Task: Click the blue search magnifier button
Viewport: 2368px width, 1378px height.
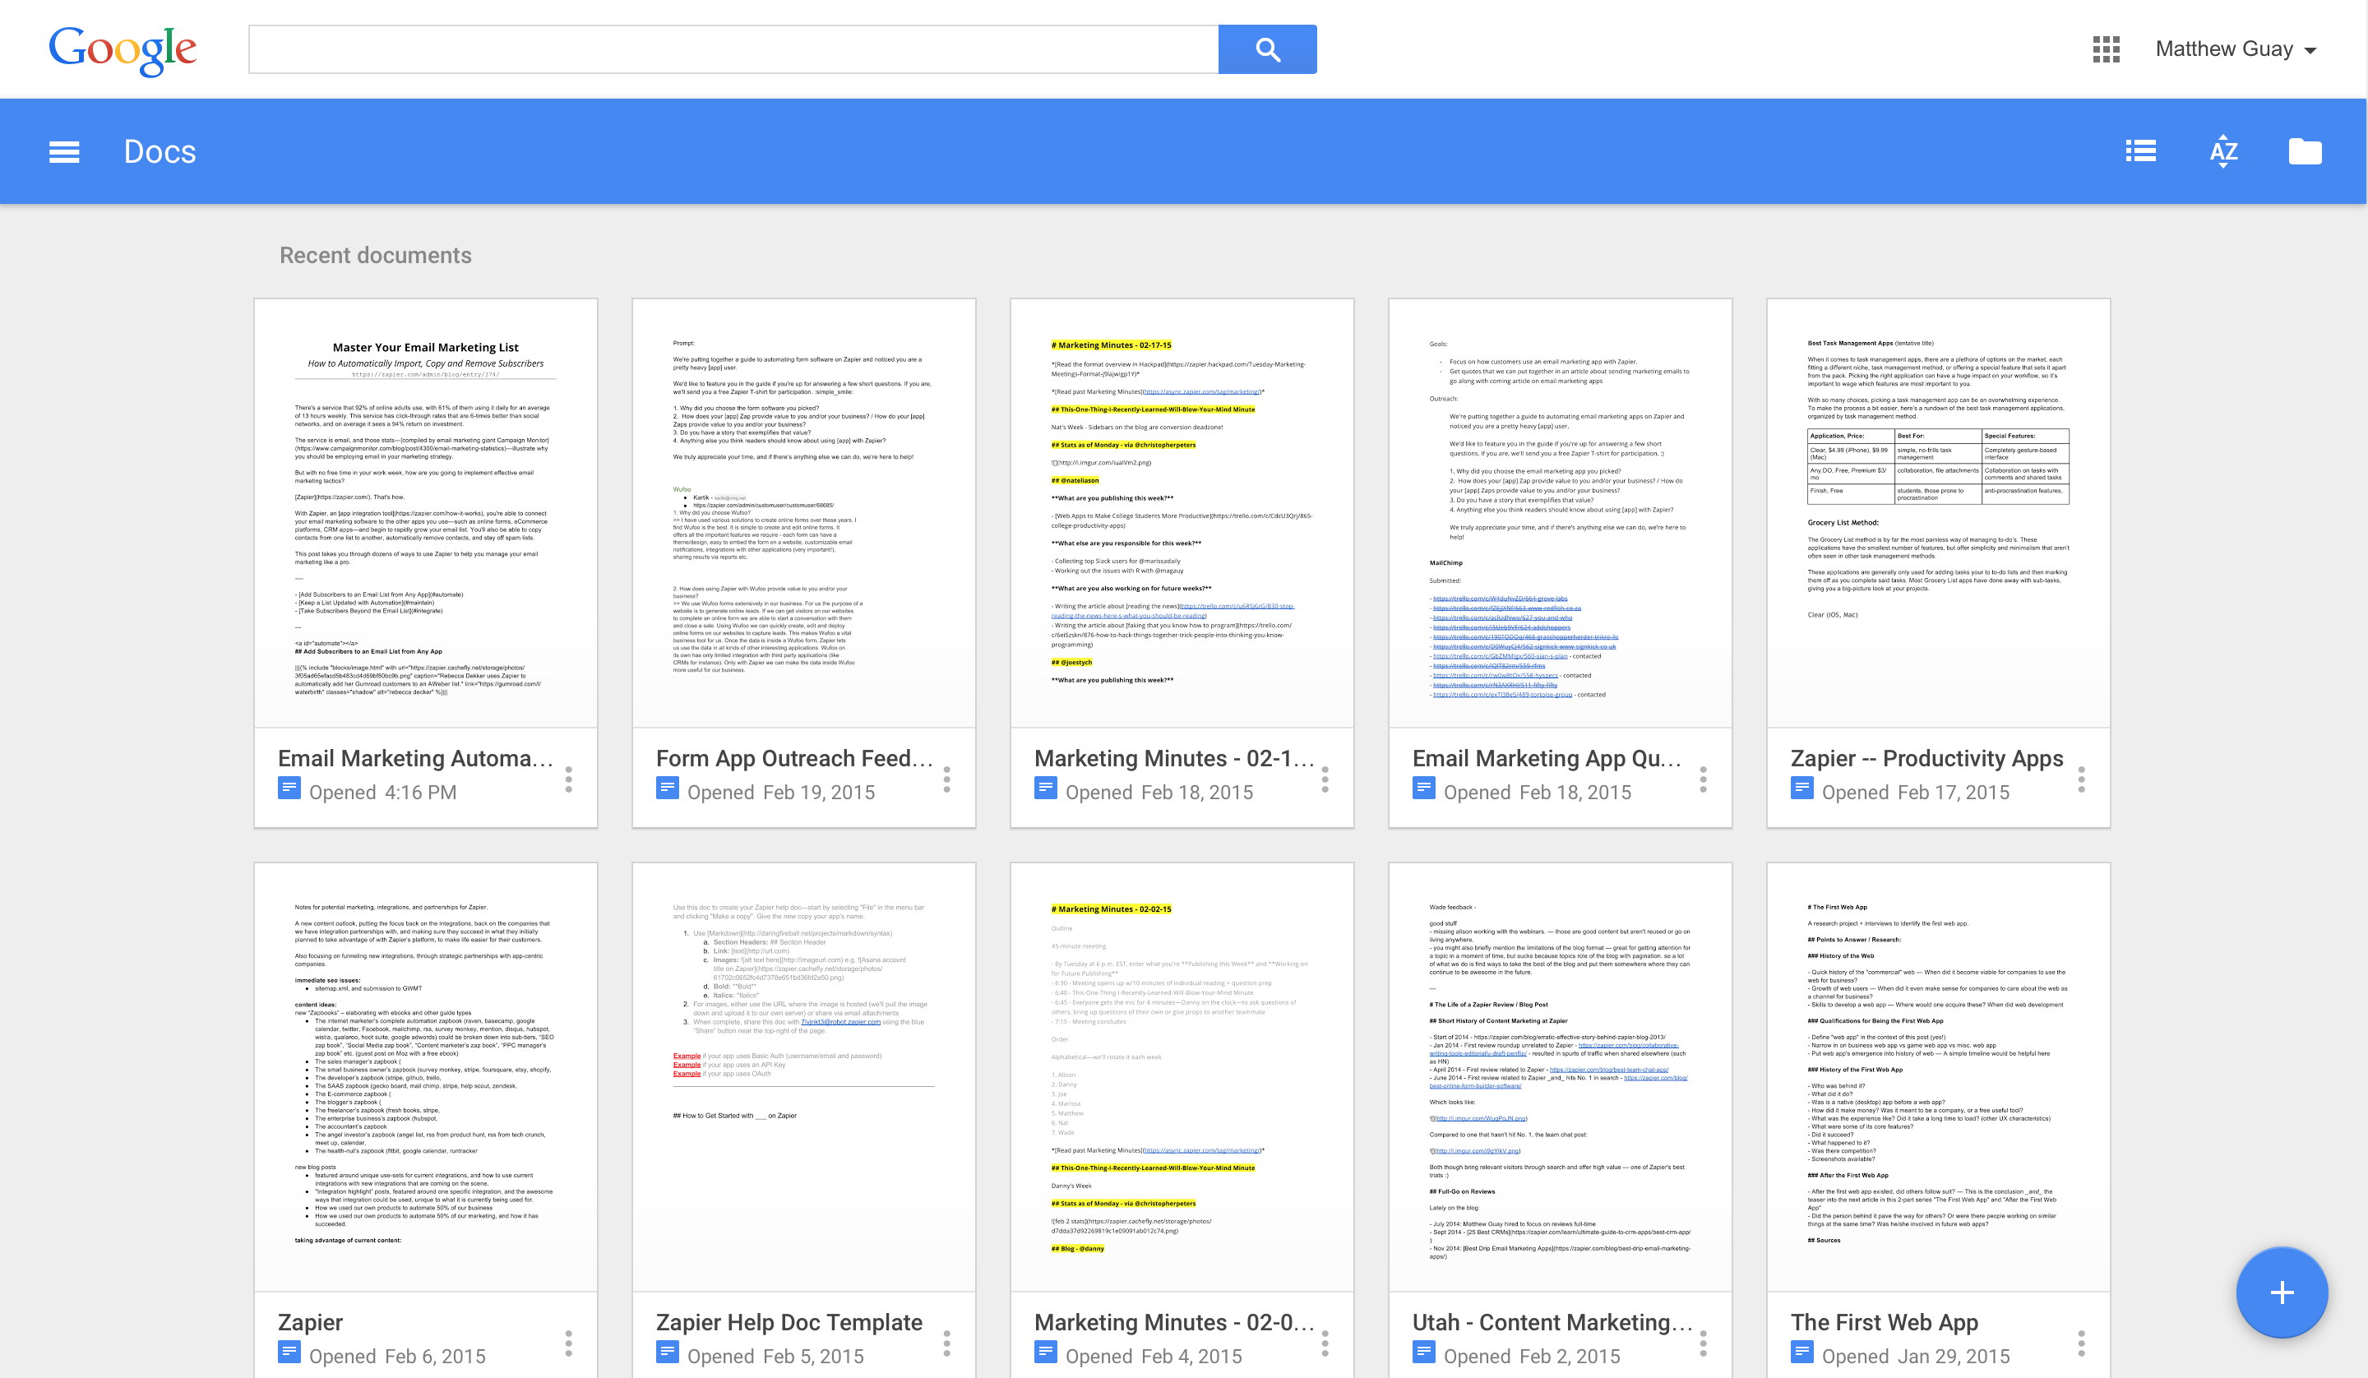Action: [1267, 49]
